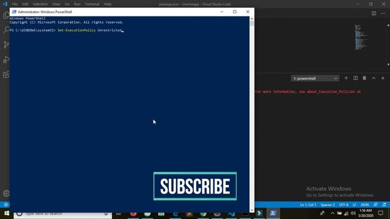Create a new terminal with the plus icon

click(346, 78)
